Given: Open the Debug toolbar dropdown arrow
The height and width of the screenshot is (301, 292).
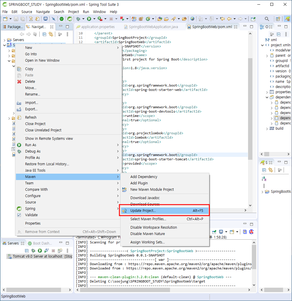Looking at the screenshot, I should 83,19.
